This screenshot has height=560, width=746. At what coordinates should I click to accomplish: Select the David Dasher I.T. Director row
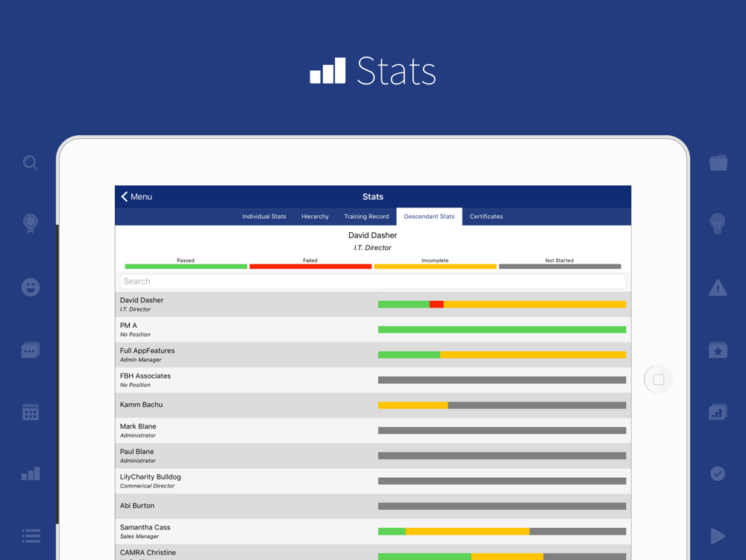(x=373, y=305)
